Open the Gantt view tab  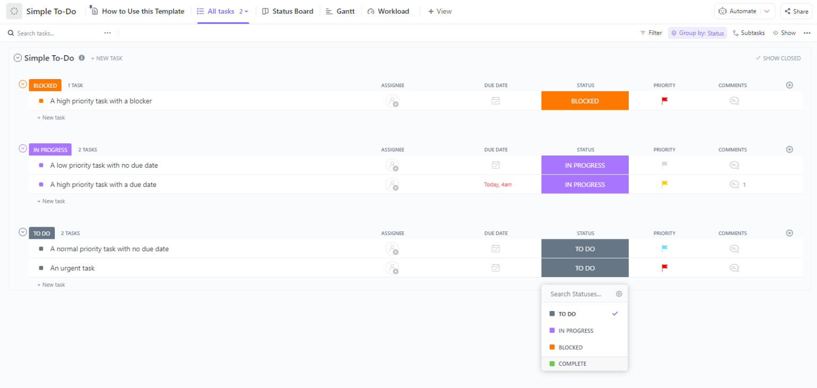(x=340, y=11)
